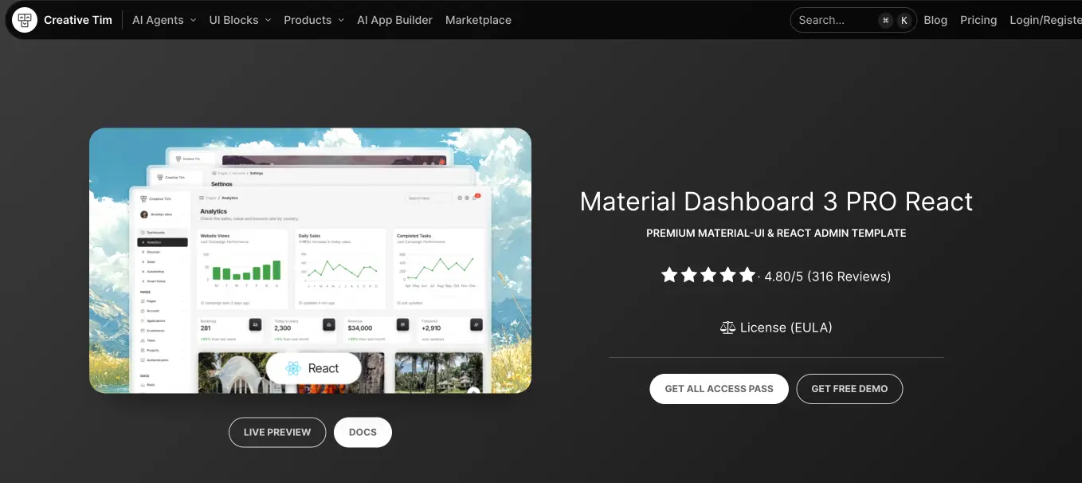Focus the Search input field
Screen dimensions: 1082x483
[x=853, y=20]
